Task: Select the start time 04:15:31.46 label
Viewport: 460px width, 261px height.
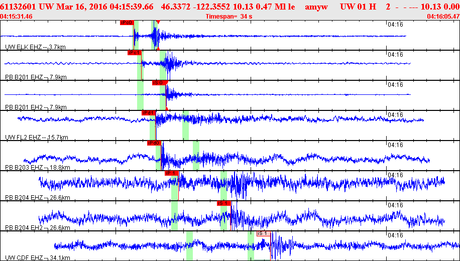Action: 17,17
